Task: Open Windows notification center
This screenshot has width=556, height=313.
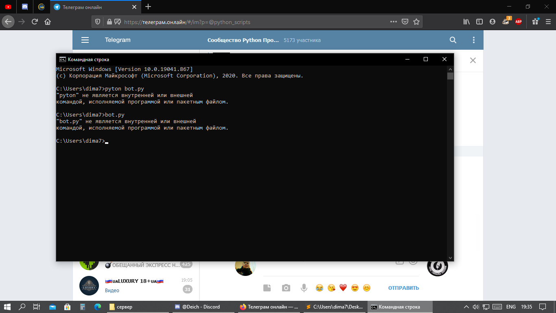Action: coord(543,307)
